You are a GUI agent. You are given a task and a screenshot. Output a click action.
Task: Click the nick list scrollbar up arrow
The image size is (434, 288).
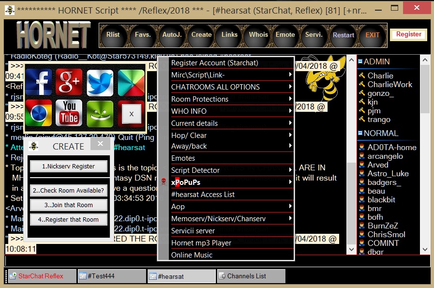(425, 60)
